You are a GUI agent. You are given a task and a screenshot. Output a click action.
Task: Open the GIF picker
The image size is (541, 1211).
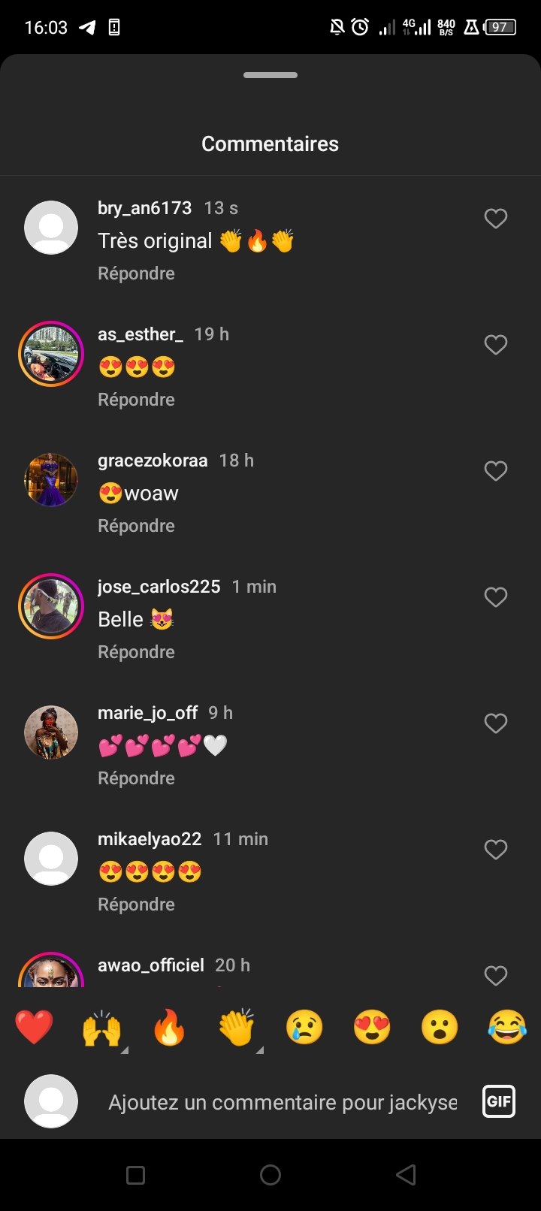pos(499,1102)
